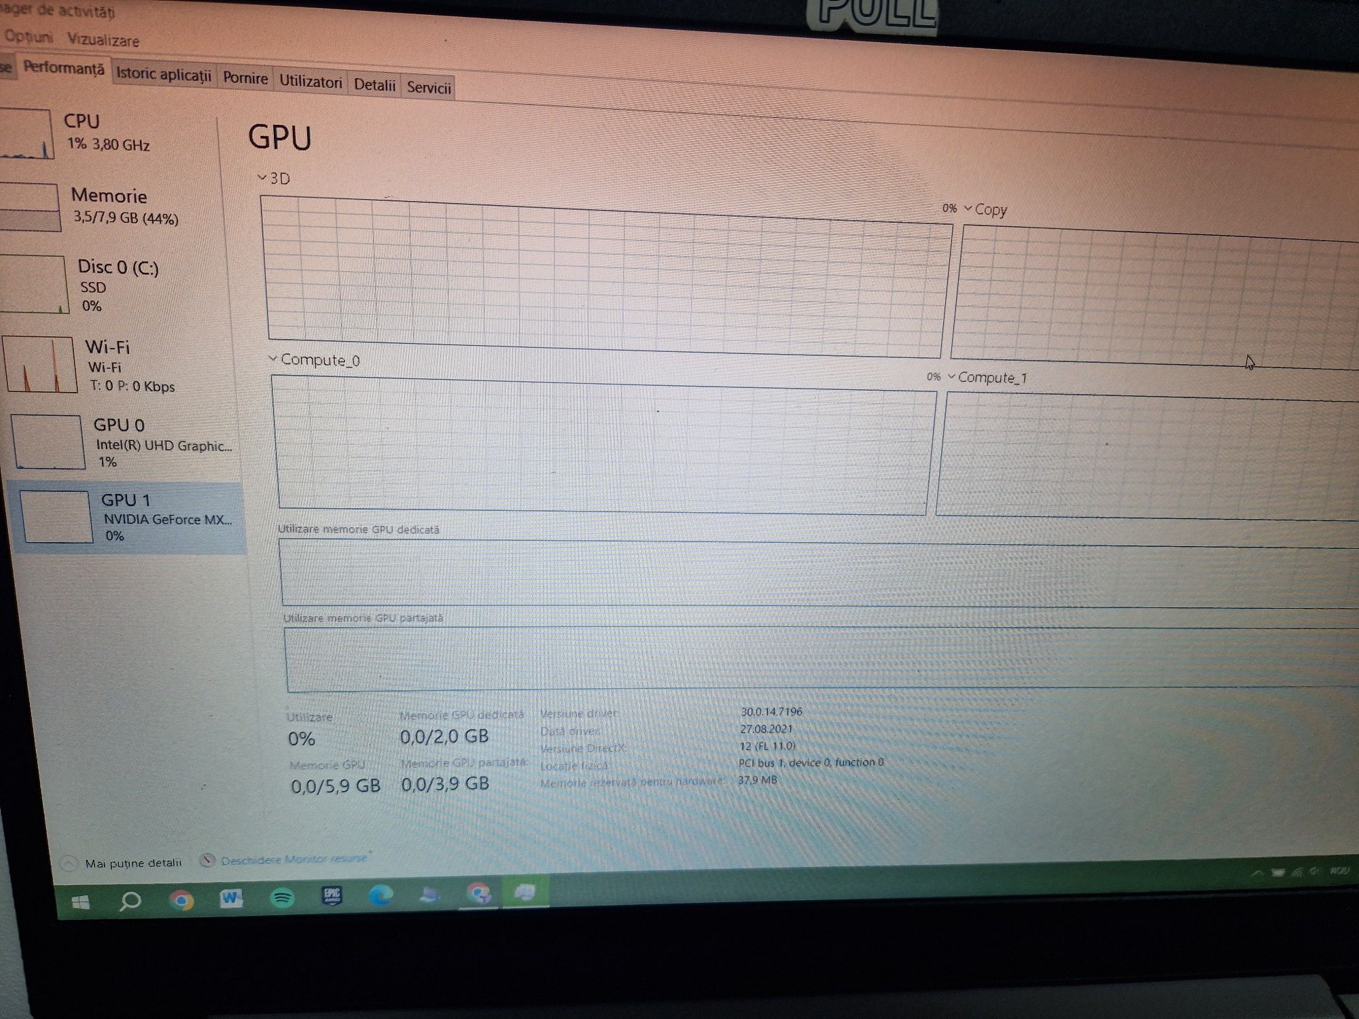Open the Windows Start menu
The height and width of the screenshot is (1019, 1359).
[81, 903]
